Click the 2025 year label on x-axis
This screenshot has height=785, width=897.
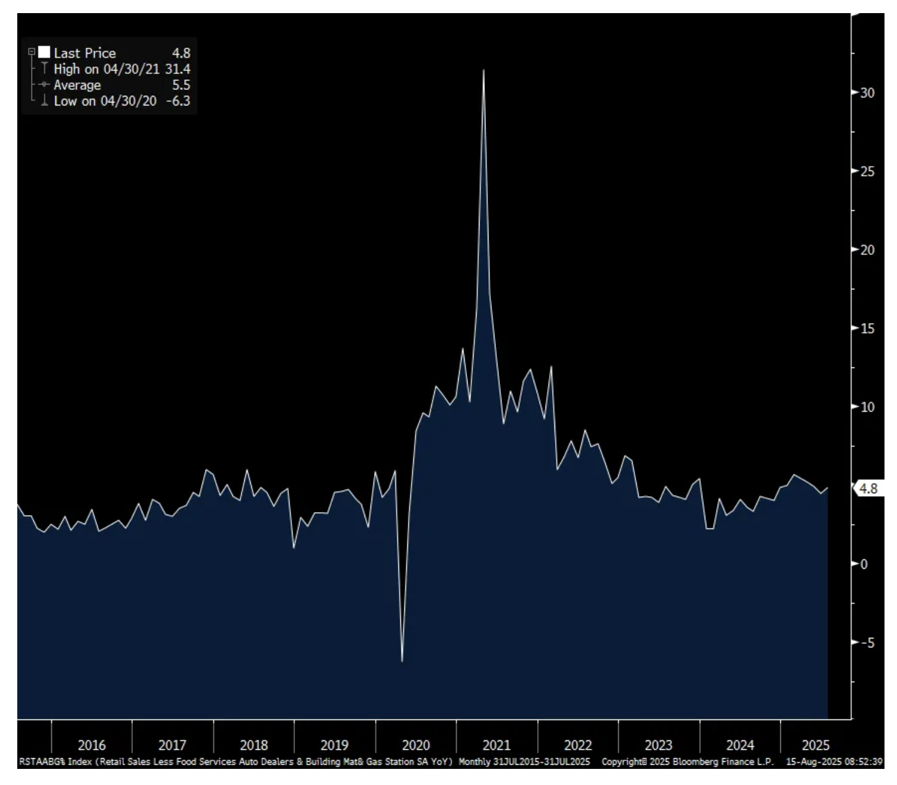[x=815, y=745]
